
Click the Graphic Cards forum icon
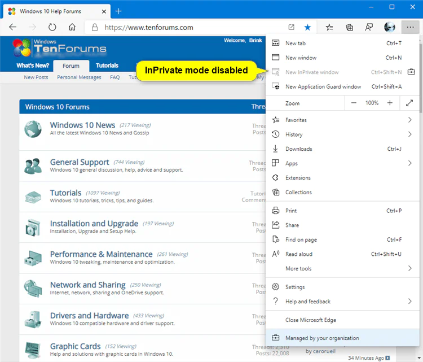tap(33, 350)
